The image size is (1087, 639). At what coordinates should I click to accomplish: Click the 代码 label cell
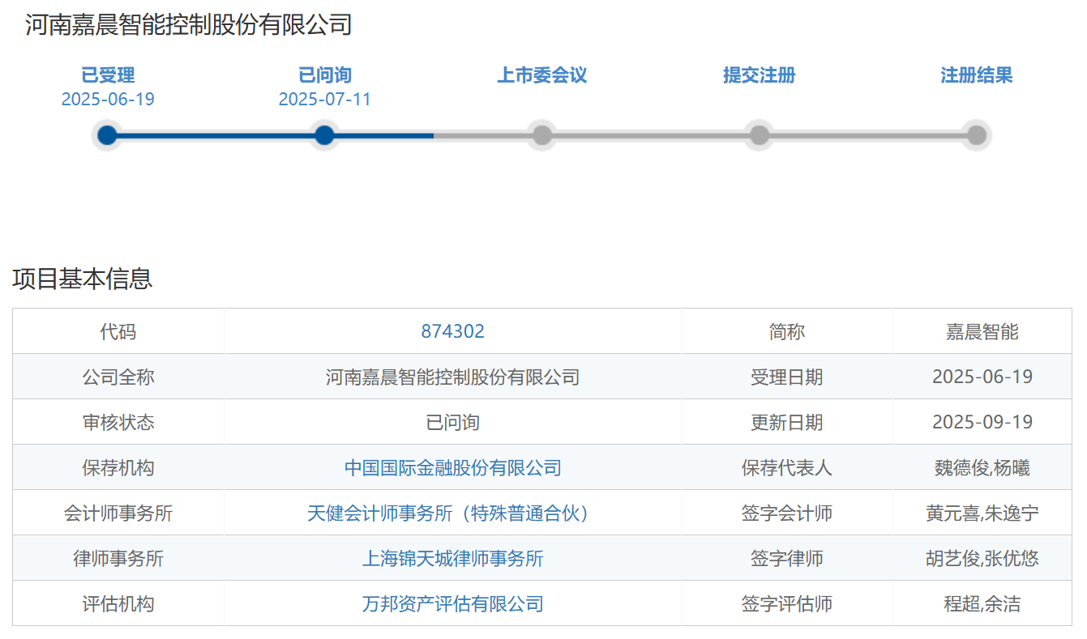click(x=118, y=331)
